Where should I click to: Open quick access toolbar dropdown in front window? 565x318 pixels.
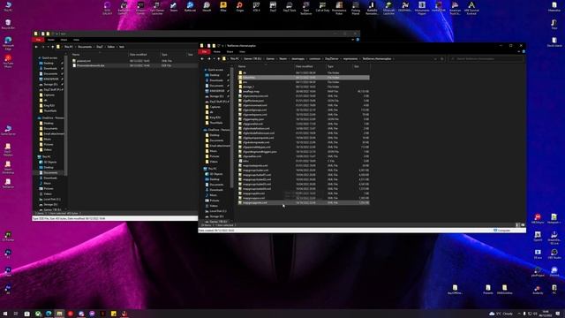click(222, 46)
